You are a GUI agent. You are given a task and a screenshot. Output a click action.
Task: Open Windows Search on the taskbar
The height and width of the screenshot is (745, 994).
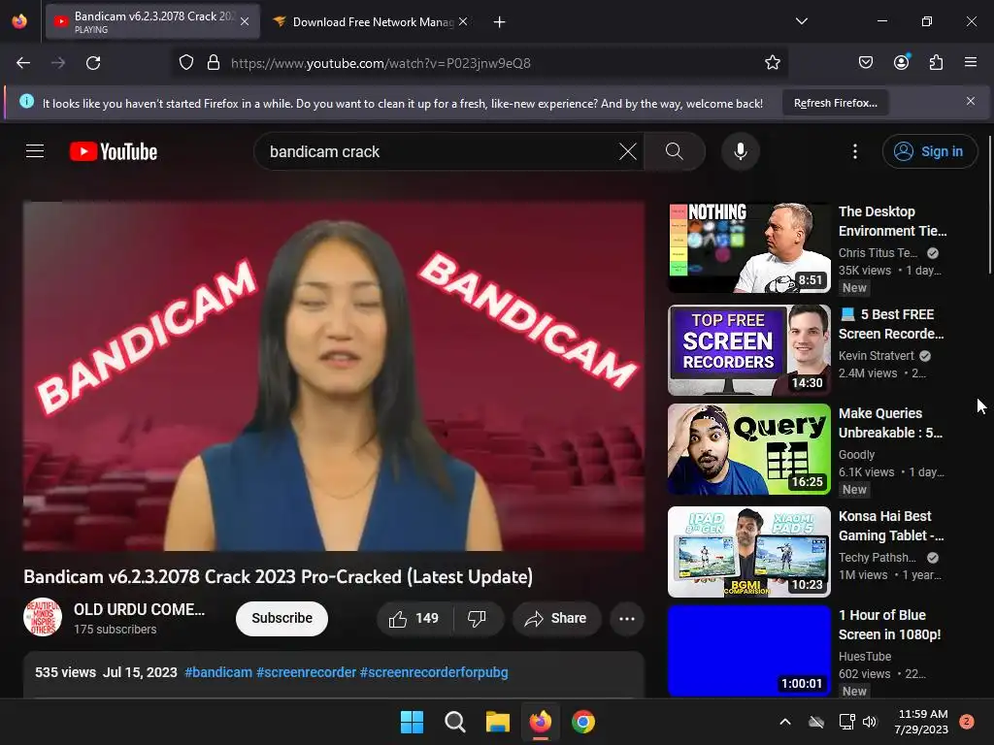pos(454,722)
